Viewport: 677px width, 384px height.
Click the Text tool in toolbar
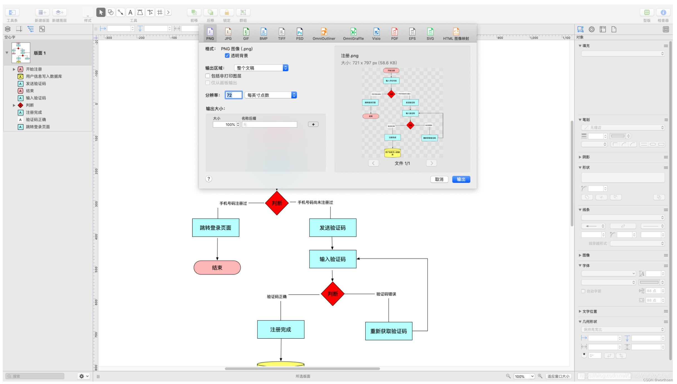coord(130,12)
